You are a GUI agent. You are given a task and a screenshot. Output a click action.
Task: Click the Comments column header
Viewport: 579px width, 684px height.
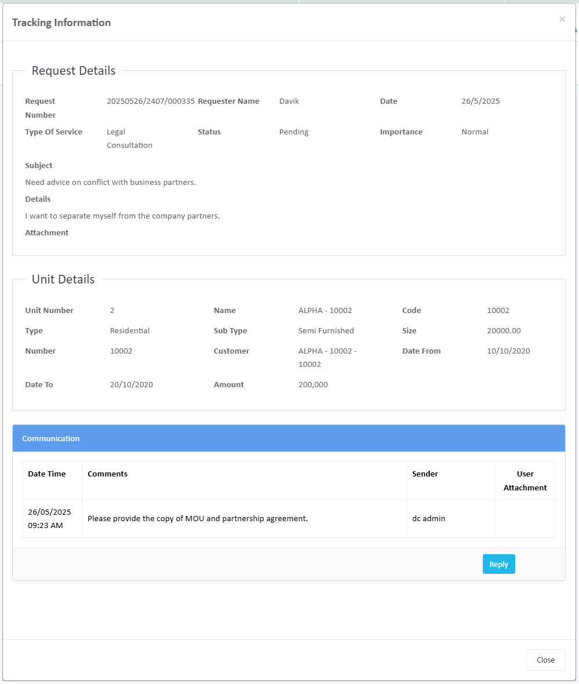(245, 481)
